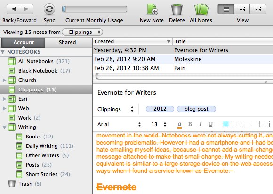The height and width of the screenshot is (194, 273).
Task: Select the Account tab
Action: [24, 42]
